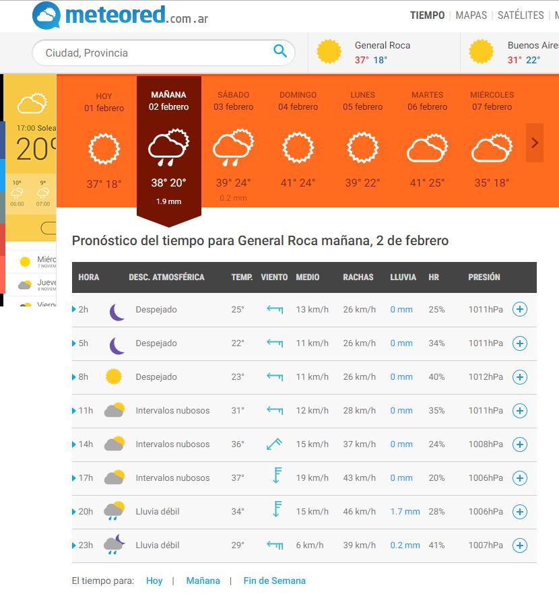The image size is (559, 596).
Task: Open the SATÉLITES menu item
Action: pyautogui.click(x=521, y=15)
